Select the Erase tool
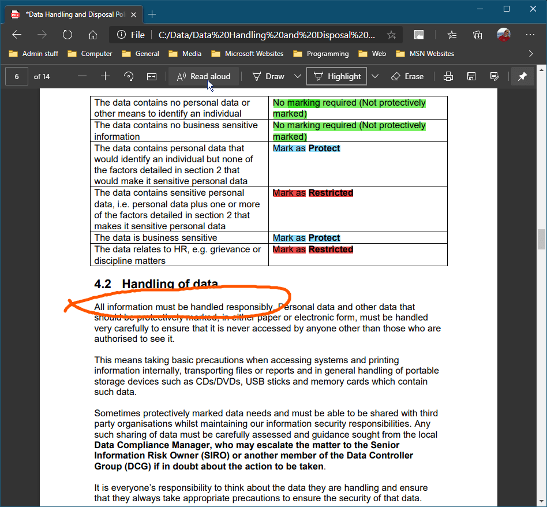 point(407,76)
